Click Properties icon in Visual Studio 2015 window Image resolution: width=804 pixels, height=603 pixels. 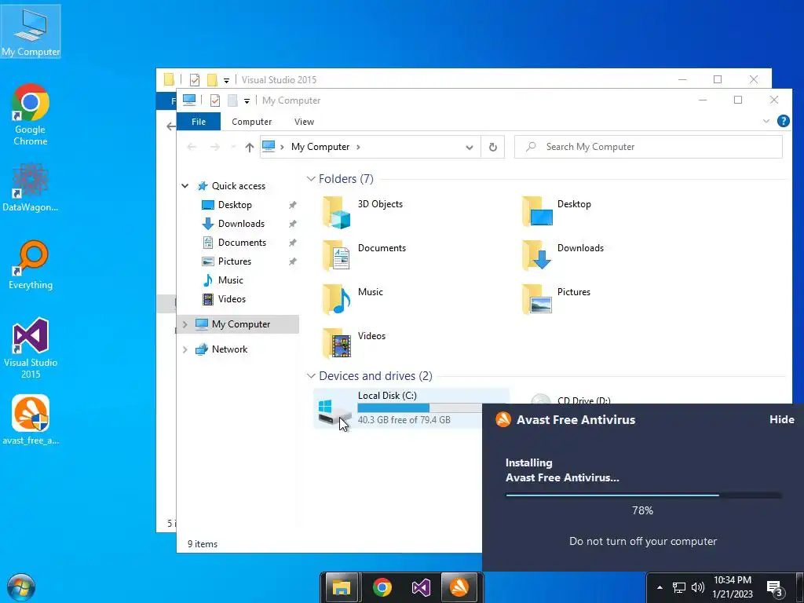click(195, 79)
